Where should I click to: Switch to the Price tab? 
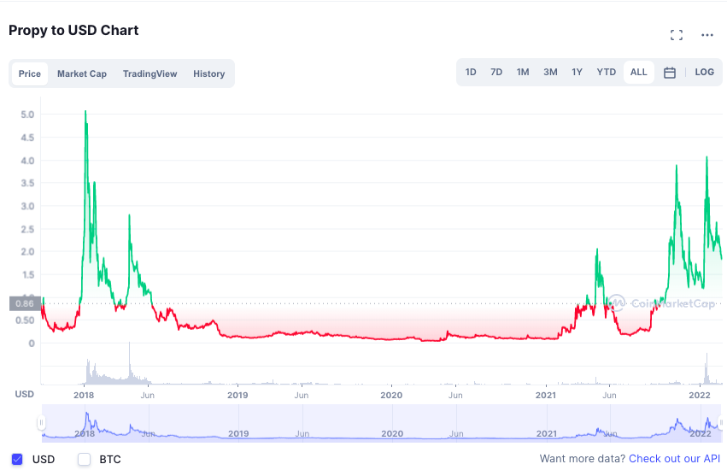click(30, 73)
